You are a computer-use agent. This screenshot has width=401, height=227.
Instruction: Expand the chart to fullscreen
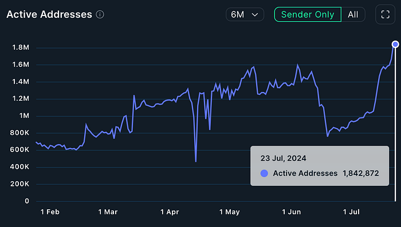coord(385,14)
